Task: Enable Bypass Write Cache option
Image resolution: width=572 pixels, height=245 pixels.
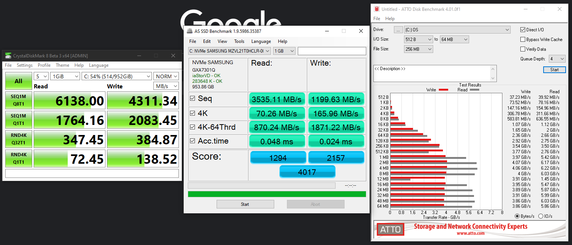Action: [x=523, y=40]
